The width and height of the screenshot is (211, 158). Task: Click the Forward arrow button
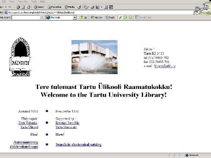point(10,7)
